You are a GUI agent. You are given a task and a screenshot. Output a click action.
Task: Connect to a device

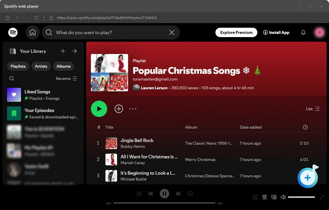pos(274,197)
